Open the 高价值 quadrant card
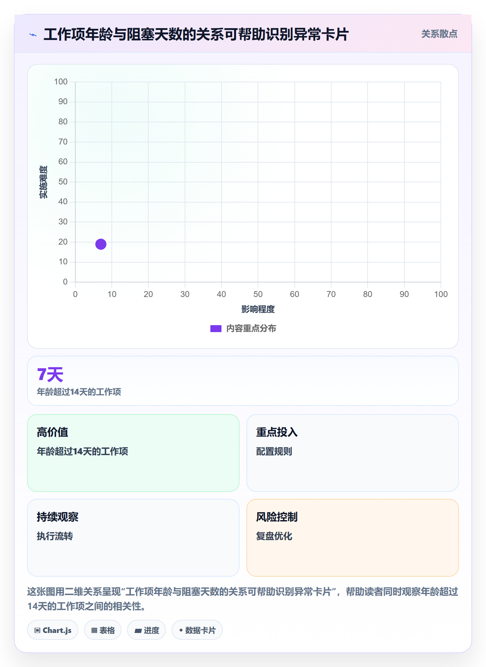Image resolution: width=486 pixels, height=667 pixels. 133,453
